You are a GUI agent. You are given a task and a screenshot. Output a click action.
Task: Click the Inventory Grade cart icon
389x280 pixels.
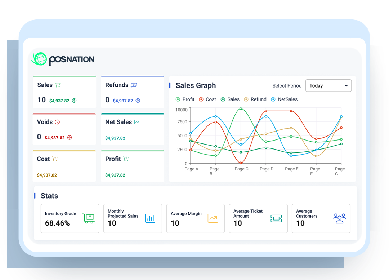pos(88,218)
